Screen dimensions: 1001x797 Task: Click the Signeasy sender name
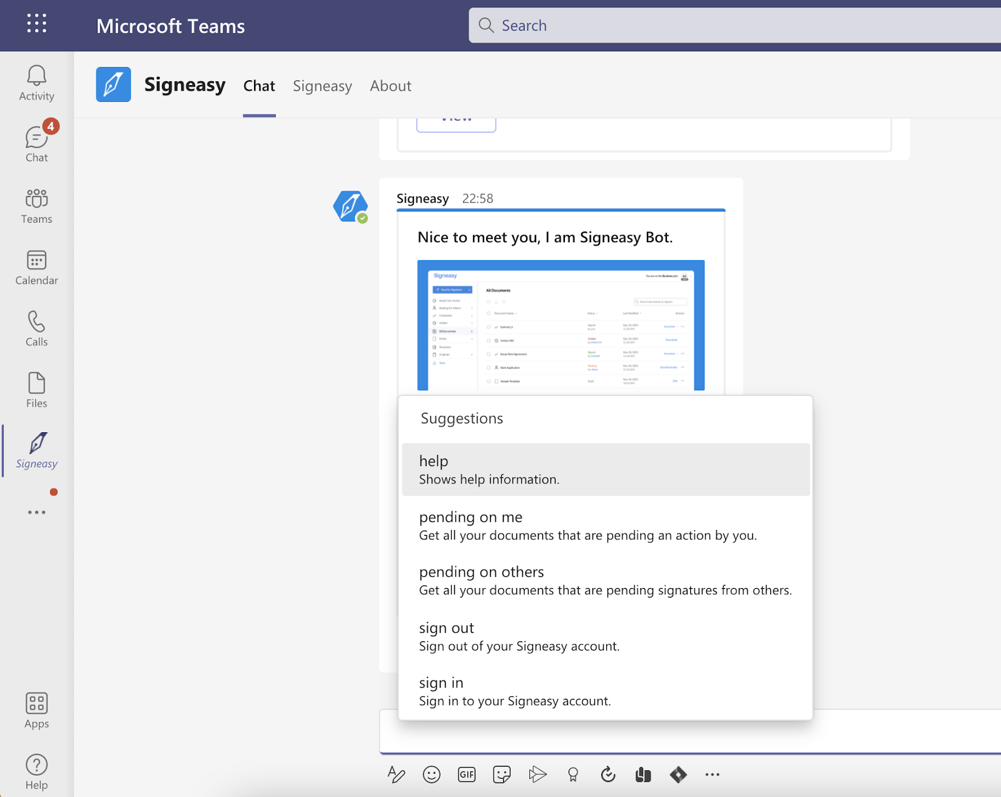pyautogui.click(x=422, y=198)
